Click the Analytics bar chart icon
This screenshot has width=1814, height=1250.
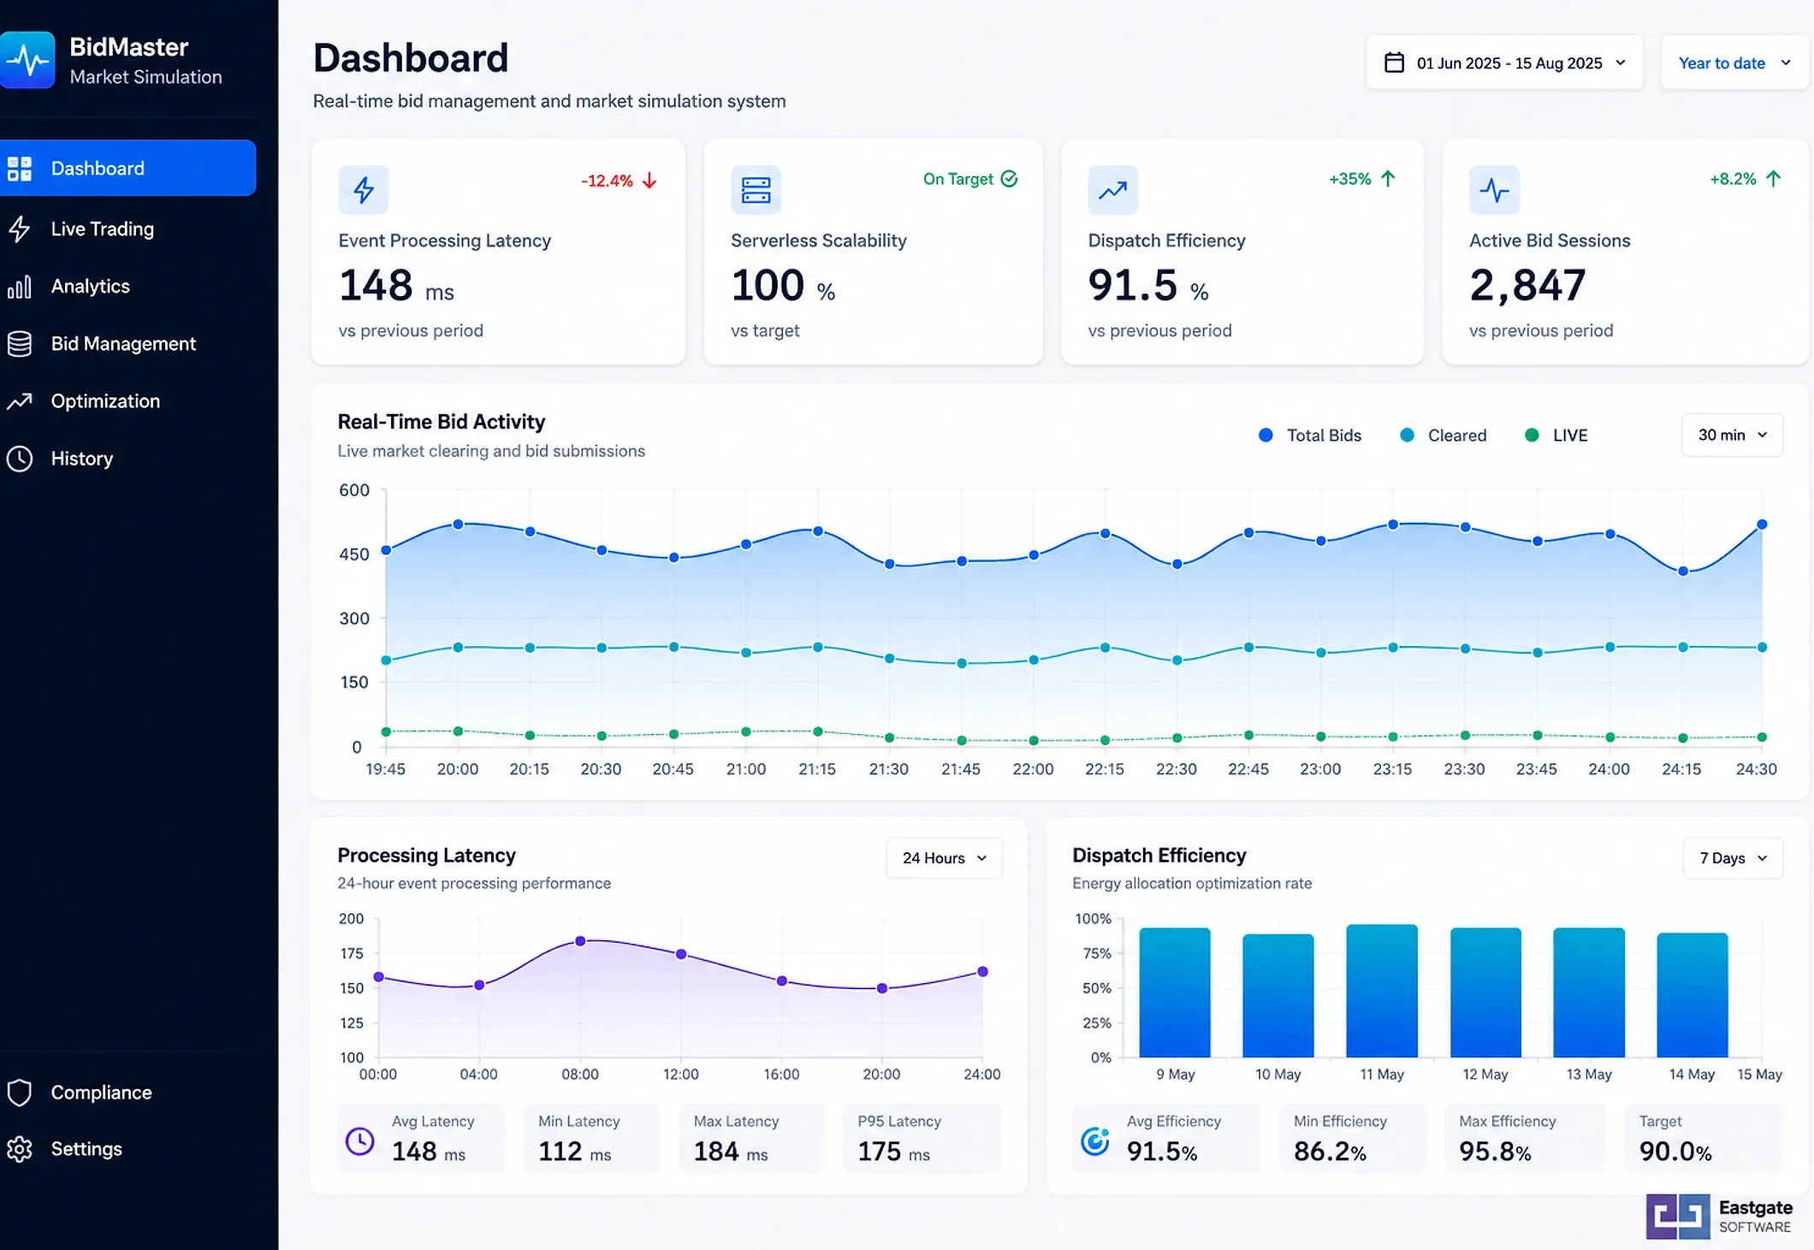coord(20,287)
